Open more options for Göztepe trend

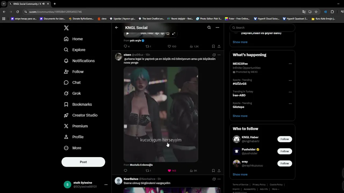290,104
